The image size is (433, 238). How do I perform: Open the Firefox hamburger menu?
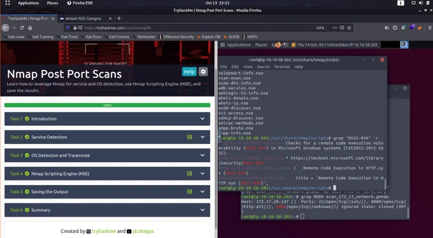(x=430, y=27)
